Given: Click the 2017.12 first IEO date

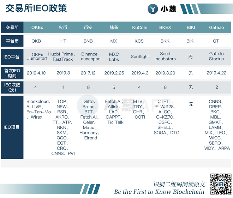Looking at the screenshot, I should point(88,73).
